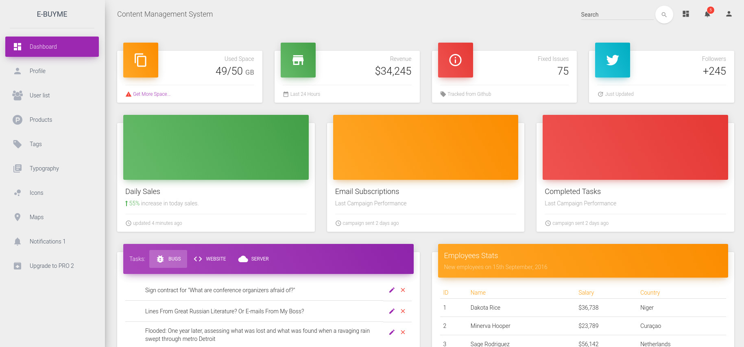Click the green Revenue store icon

coord(298,60)
